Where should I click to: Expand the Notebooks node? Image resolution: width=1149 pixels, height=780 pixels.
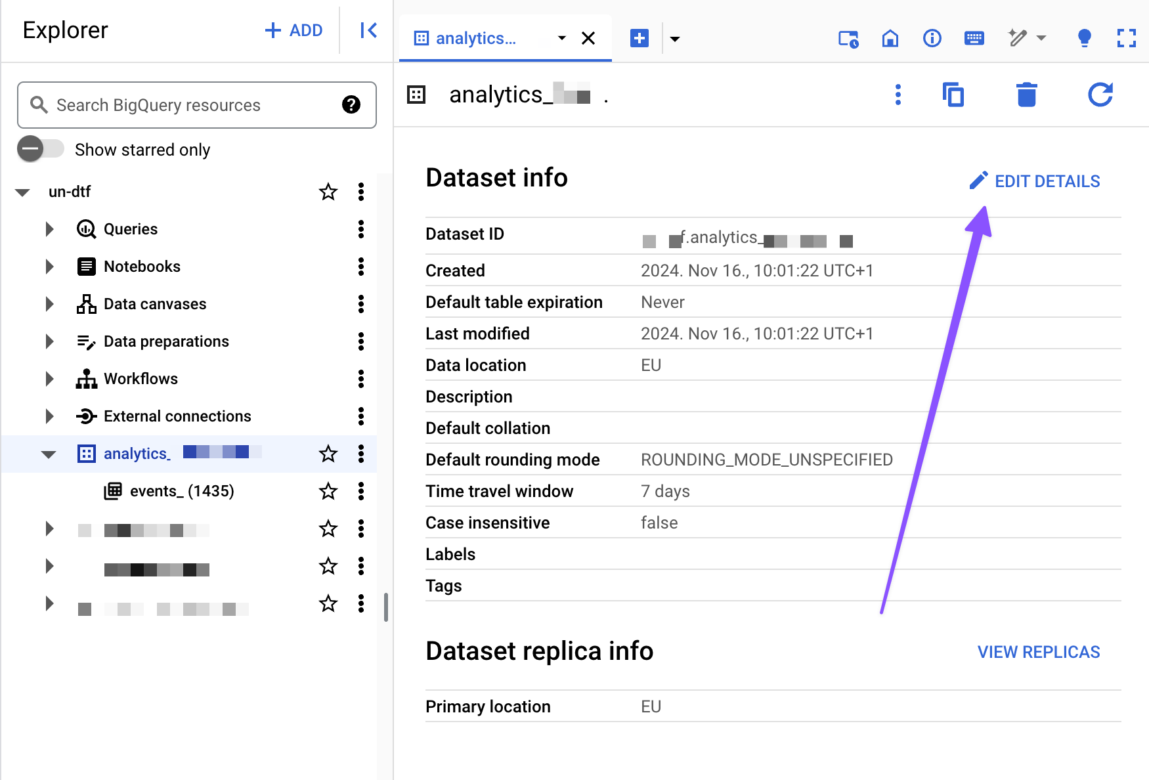49,267
